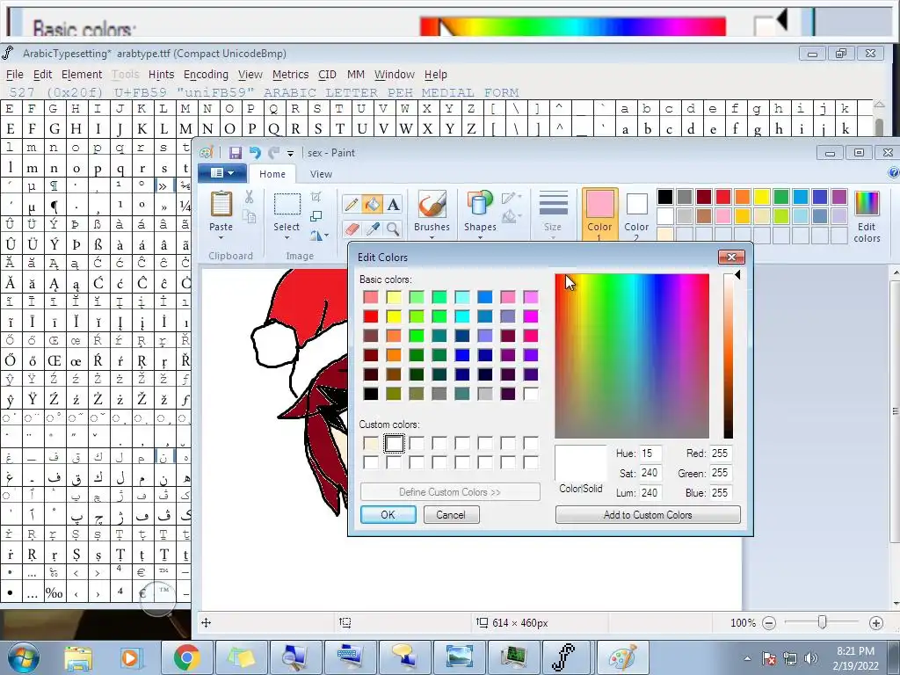The width and height of the screenshot is (900, 675).
Task: Click the Size line thickness icon
Action: click(554, 204)
